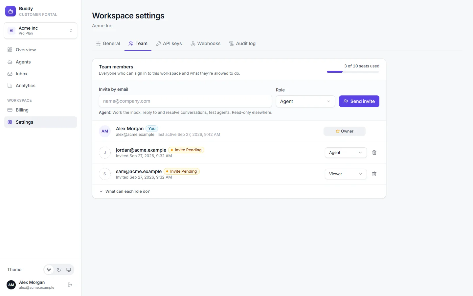Screen dimensions: 473x296
Task: Open the invite Role dropdown set to Agent
Action: click(305, 101)
